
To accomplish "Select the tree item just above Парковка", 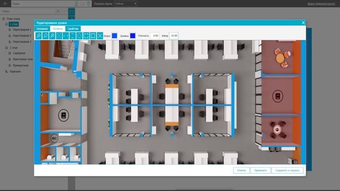I will [x=21, y=65].
